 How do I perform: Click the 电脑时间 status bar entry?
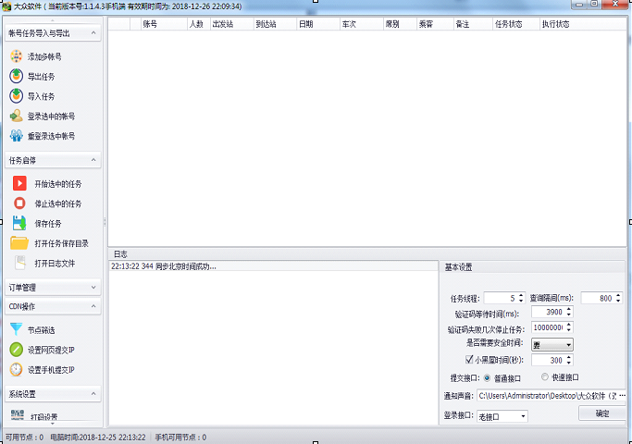pos(98,438)
